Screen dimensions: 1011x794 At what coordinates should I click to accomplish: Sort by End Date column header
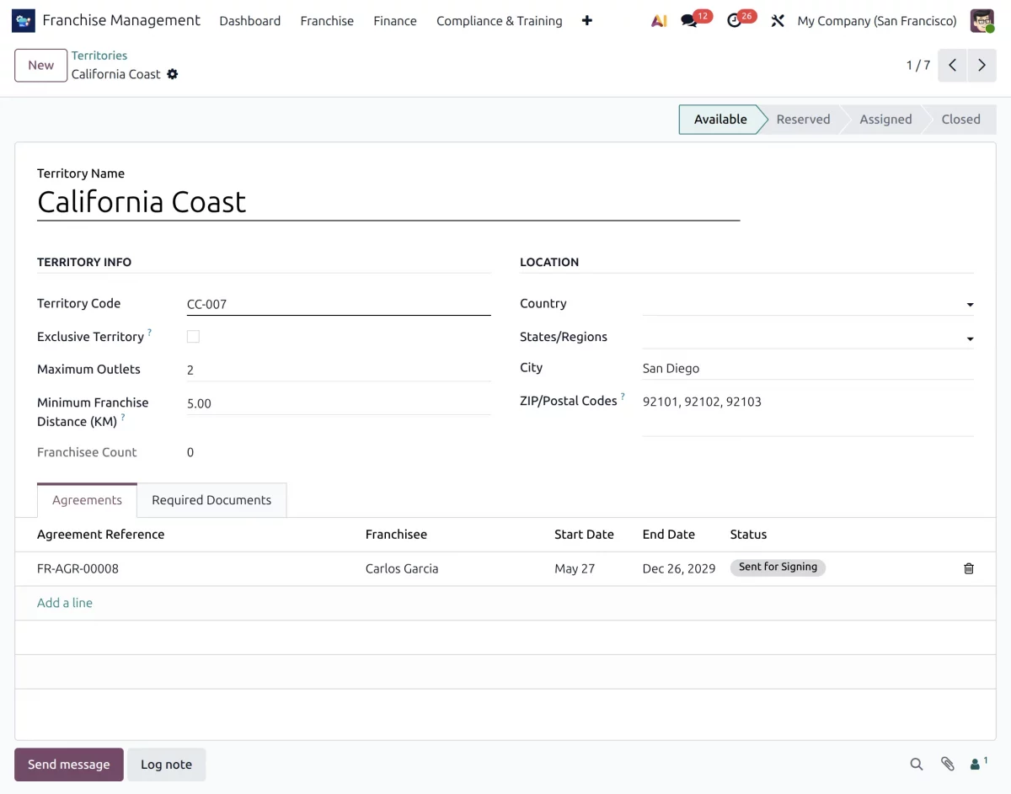click(x=669, y=535)
